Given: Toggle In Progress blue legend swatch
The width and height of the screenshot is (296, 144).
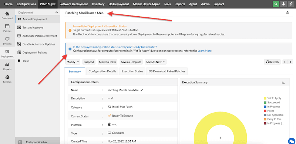Looking at the screenshot, I should point(265,107).
